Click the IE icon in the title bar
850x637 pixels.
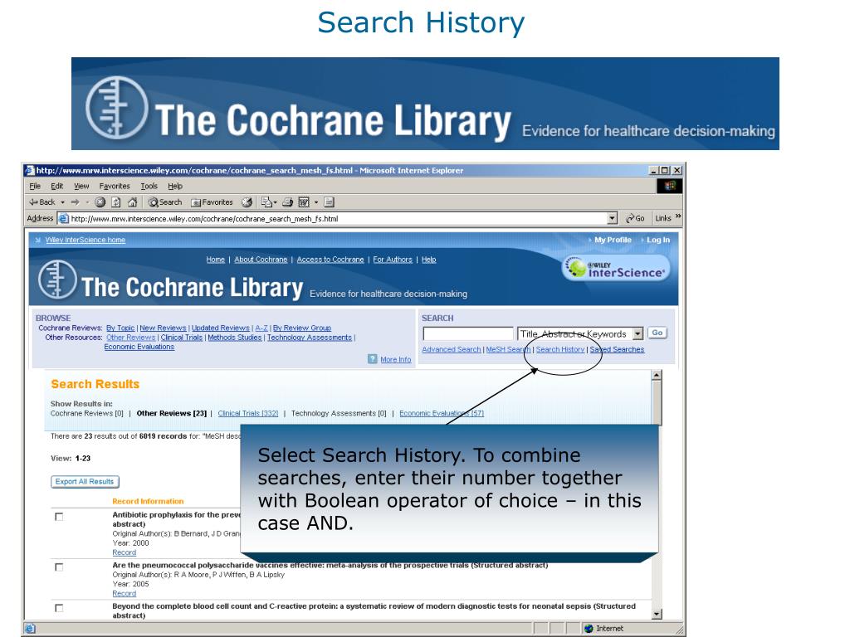coord(30,170)
